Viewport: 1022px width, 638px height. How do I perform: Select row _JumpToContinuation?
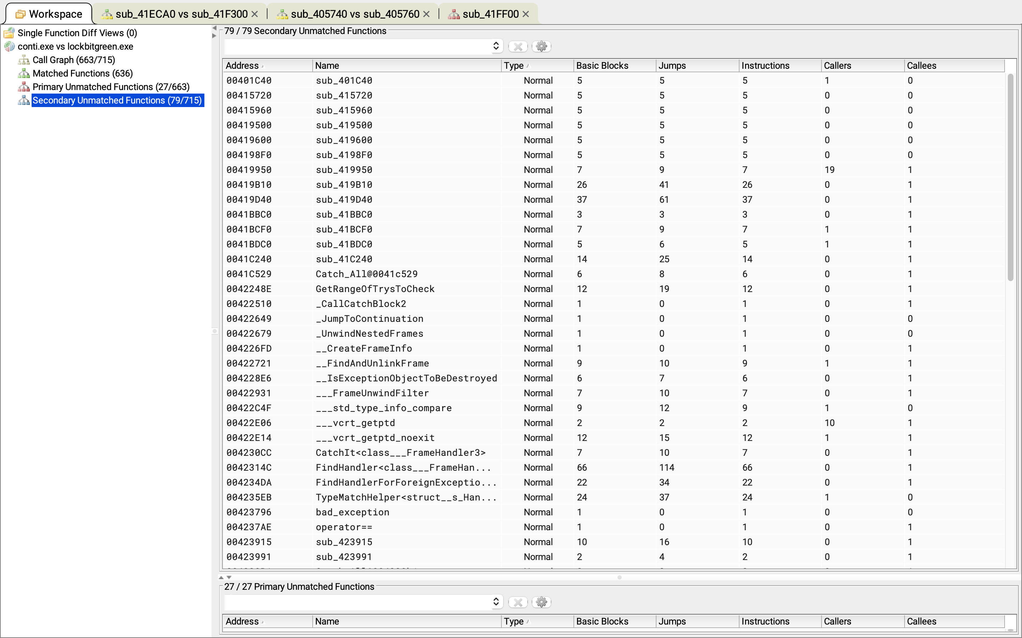[x=614, y=319]
